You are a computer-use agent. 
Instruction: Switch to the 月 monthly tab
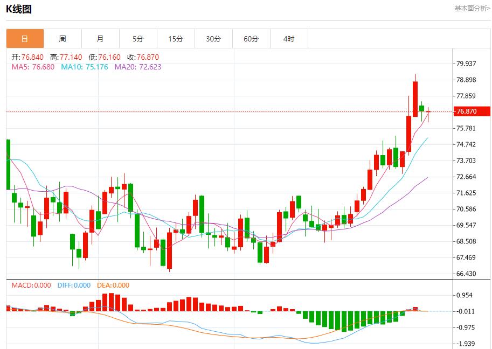pos(100,39)
